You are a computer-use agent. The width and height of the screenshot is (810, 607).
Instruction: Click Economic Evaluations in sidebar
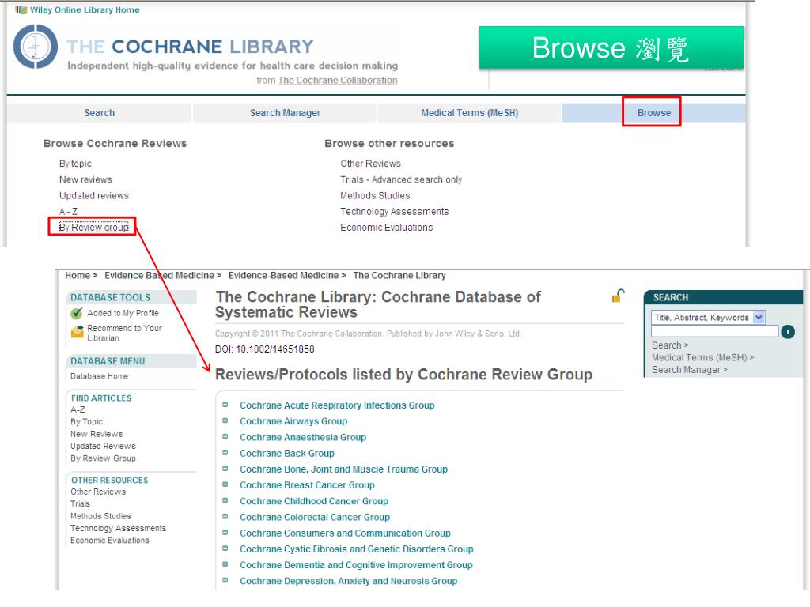(109, 541)
